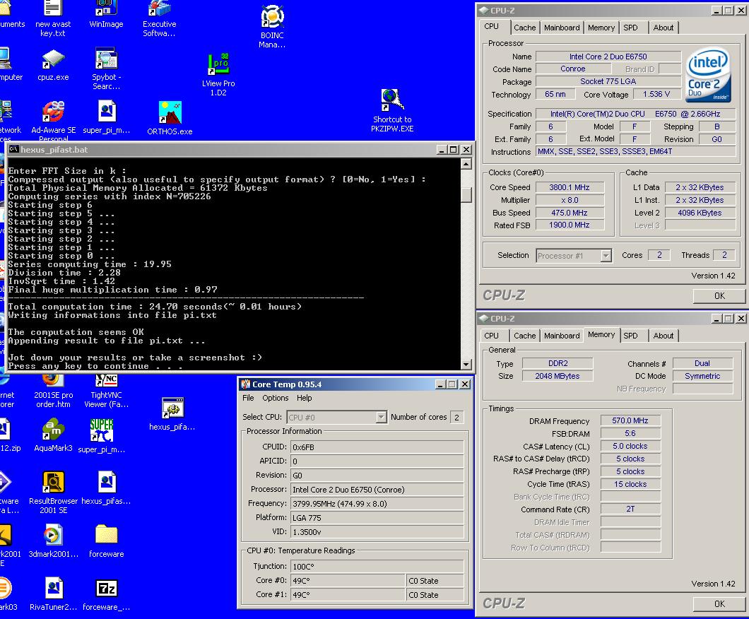Maximize the hexus_pifast.bat console window
749x619 pixels.
(x=454, y=150)
